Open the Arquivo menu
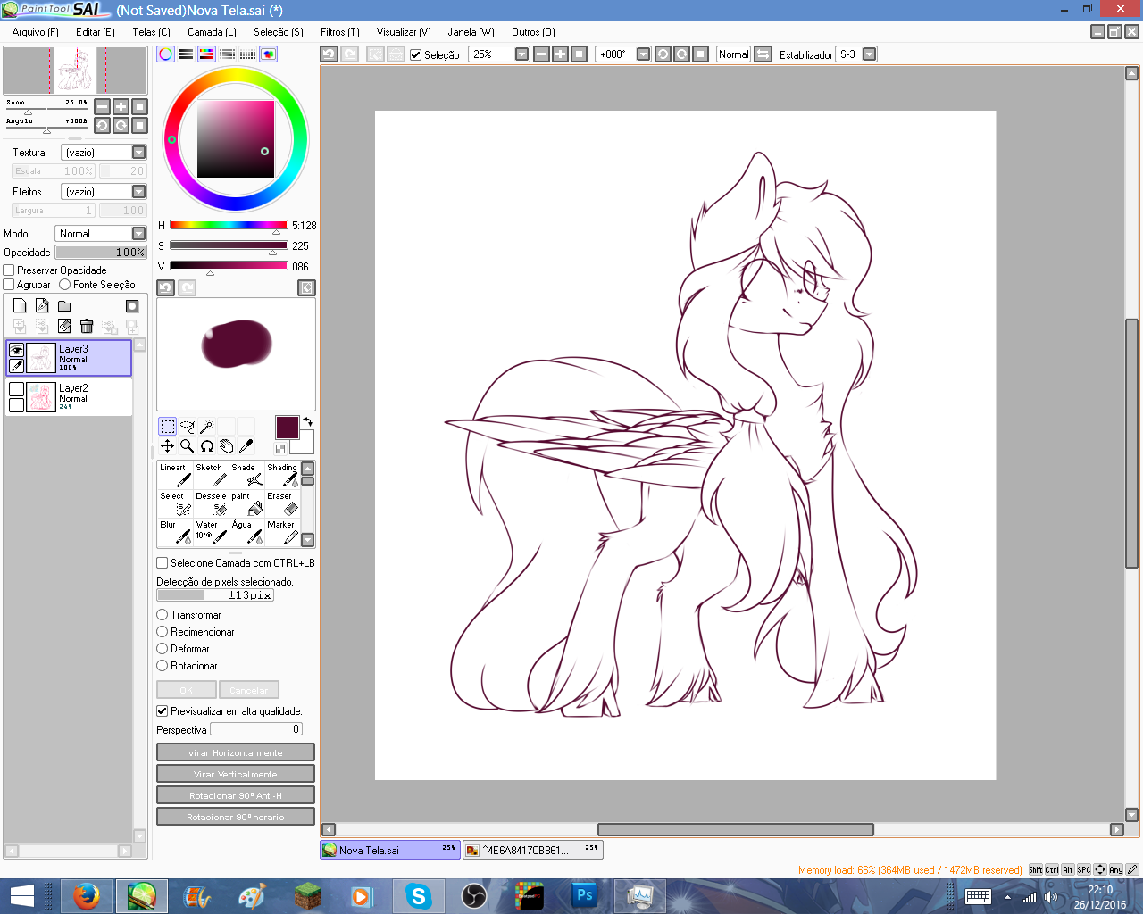The image size is (1143, 914). (x=35, y=32)
